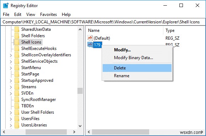206x136 pixels.
Task: Click the StartMenu folder icon
Action: pyautogui.click(x=17, y=68)
